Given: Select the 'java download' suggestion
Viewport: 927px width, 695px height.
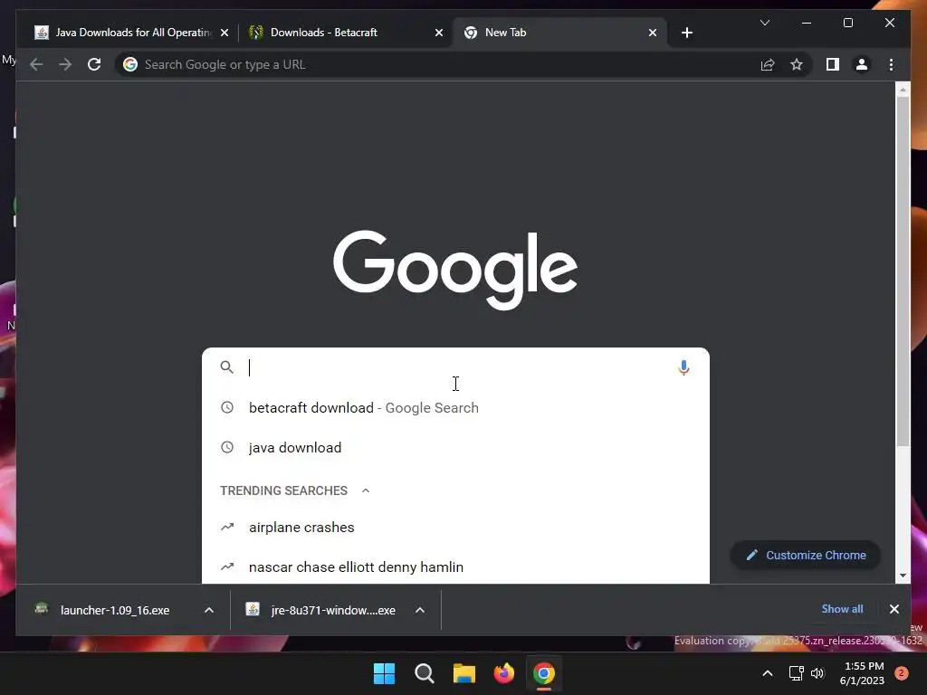Looking at the screenshot, I should click(455, 447).
